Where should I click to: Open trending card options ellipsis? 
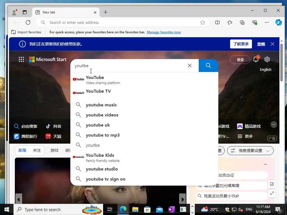tap(265, 164)
